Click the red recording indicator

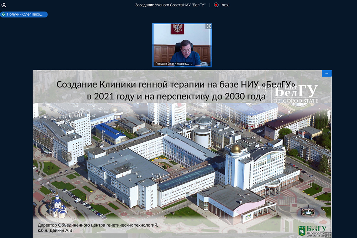[216, 5]
